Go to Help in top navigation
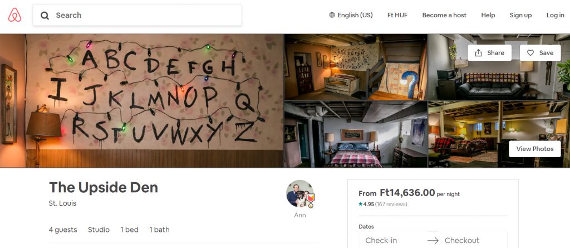The height and width of the screenshot is (248, 570). (x=488, y=15)
